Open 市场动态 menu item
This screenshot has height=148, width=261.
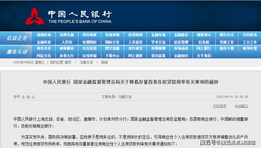[x=181, y=48]
